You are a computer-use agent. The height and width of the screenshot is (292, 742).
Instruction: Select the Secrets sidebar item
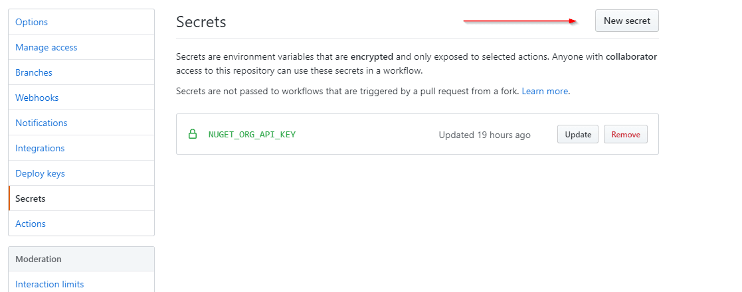82,198
